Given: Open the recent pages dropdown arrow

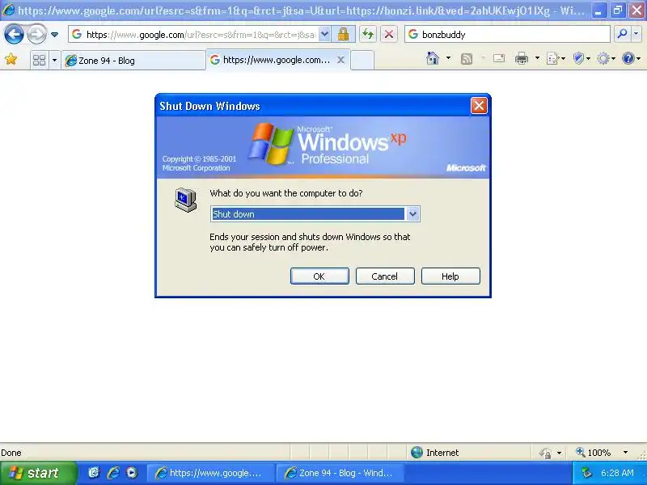Looking at the screenshot, I should (54, 35).
